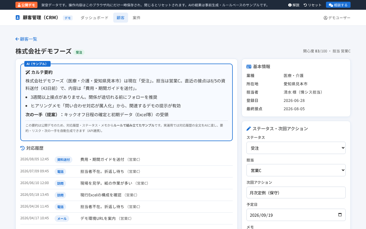Click the リセット link in top bar
Viewport: 366px width, 229px height.
click(x=313, y=5)
